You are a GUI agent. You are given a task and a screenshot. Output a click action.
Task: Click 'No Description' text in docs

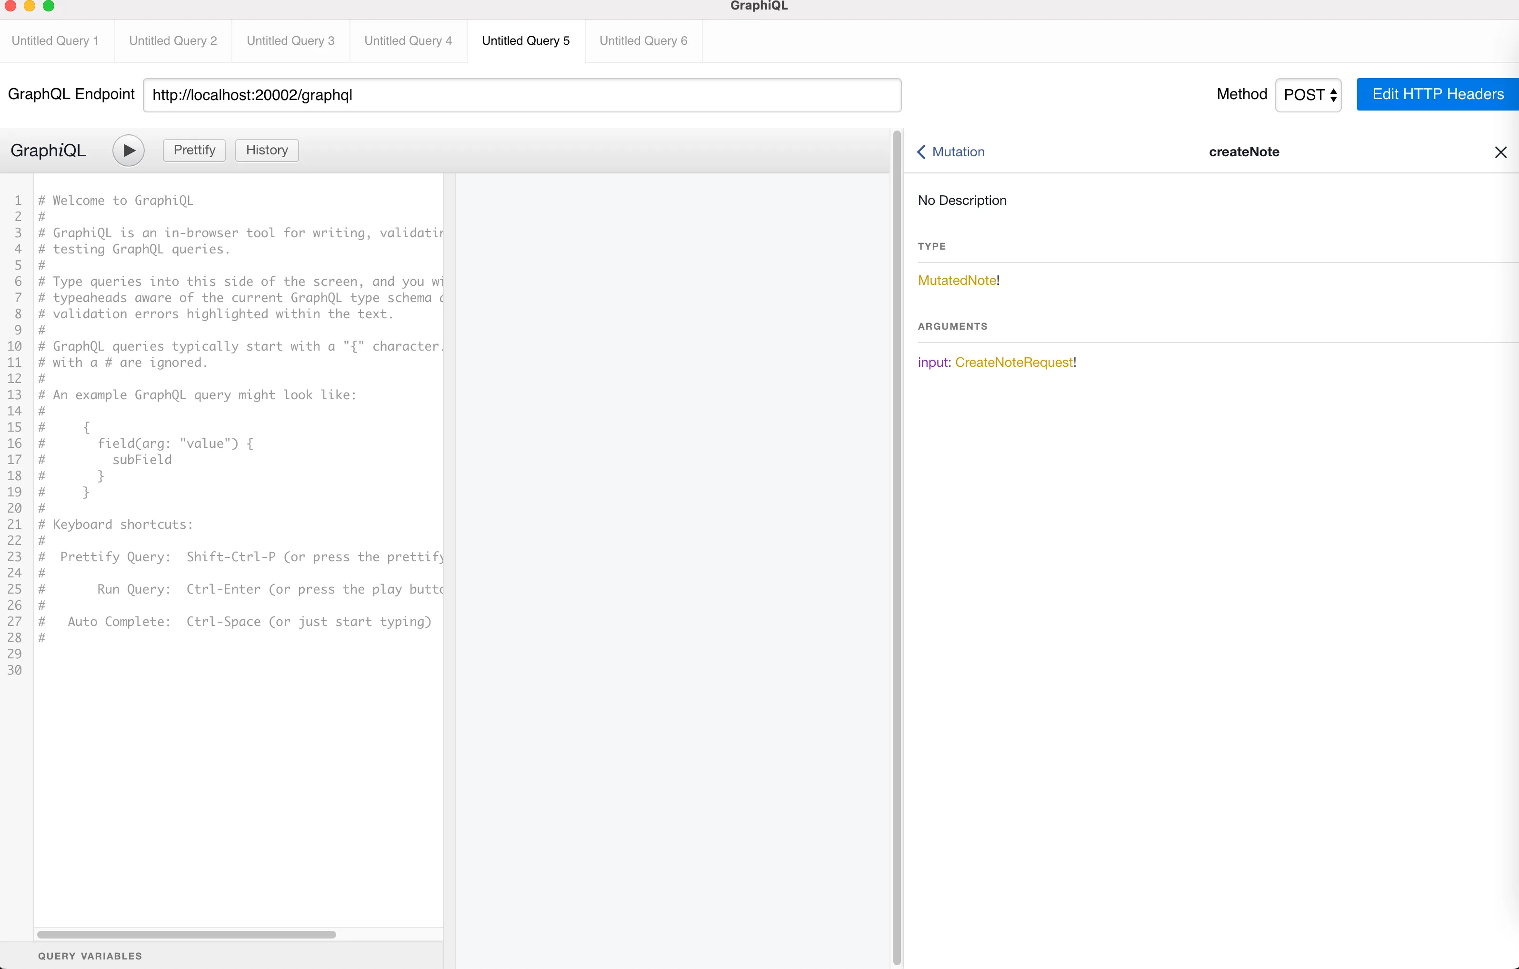tap(962, 201)
